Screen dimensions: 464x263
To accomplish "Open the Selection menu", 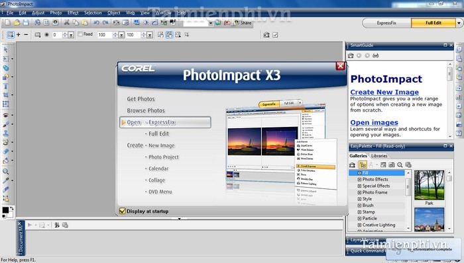I will [93, 13].
